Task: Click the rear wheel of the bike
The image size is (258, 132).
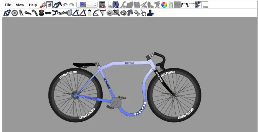Action: pyautogui.click(x=76, y=95)
